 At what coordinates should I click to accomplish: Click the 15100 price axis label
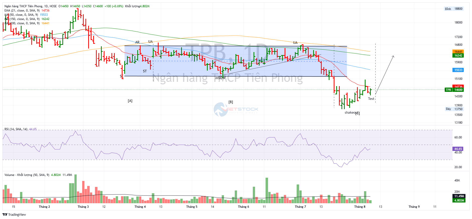pos(458,79)
